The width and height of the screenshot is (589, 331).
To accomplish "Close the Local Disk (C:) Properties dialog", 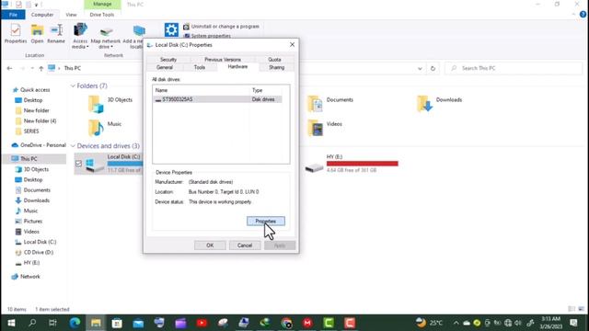I will coord(292,45).
